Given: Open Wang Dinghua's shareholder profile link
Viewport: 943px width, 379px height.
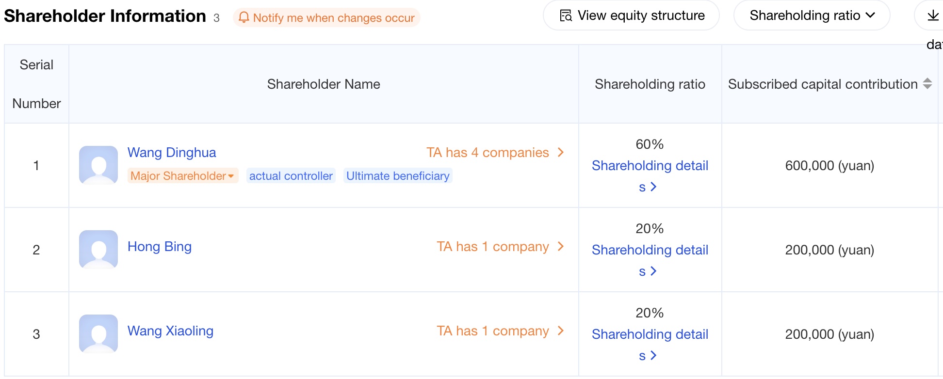Looking at the screenshot, I should (x=172, y=152).
